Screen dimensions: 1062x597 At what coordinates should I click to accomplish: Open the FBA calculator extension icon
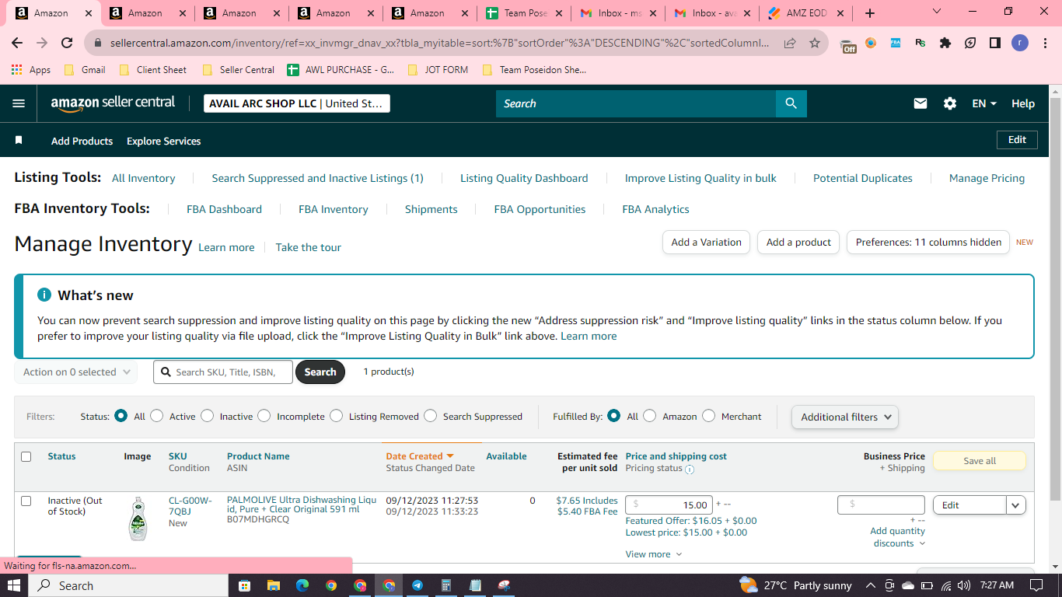[896, 43]
